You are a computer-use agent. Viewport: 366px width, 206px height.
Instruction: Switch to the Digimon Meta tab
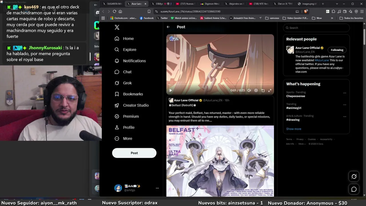point(210,4)
